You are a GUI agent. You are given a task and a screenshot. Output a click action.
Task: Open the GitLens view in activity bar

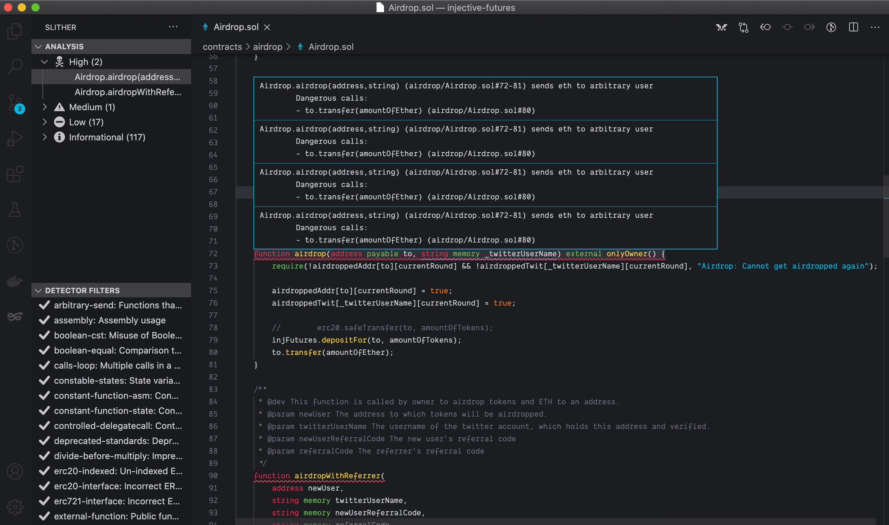[x=15, y=245]
